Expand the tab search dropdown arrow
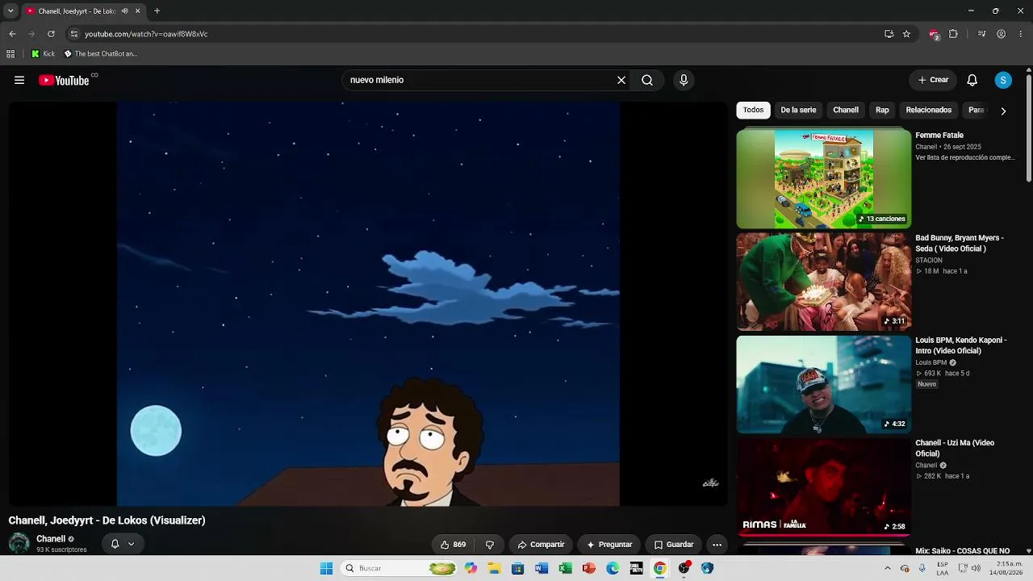 pyautogui.click(x=10, y=11)
